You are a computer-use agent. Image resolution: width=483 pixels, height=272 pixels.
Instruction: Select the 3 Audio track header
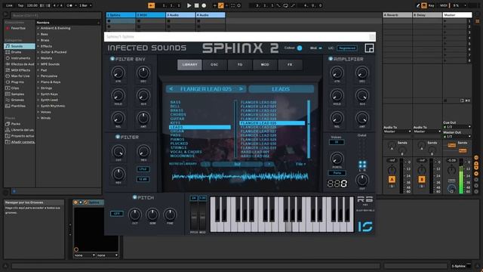click(x=180, y=15)
